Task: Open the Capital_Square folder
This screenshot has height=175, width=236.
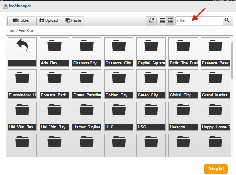Action: pos(151,52)
